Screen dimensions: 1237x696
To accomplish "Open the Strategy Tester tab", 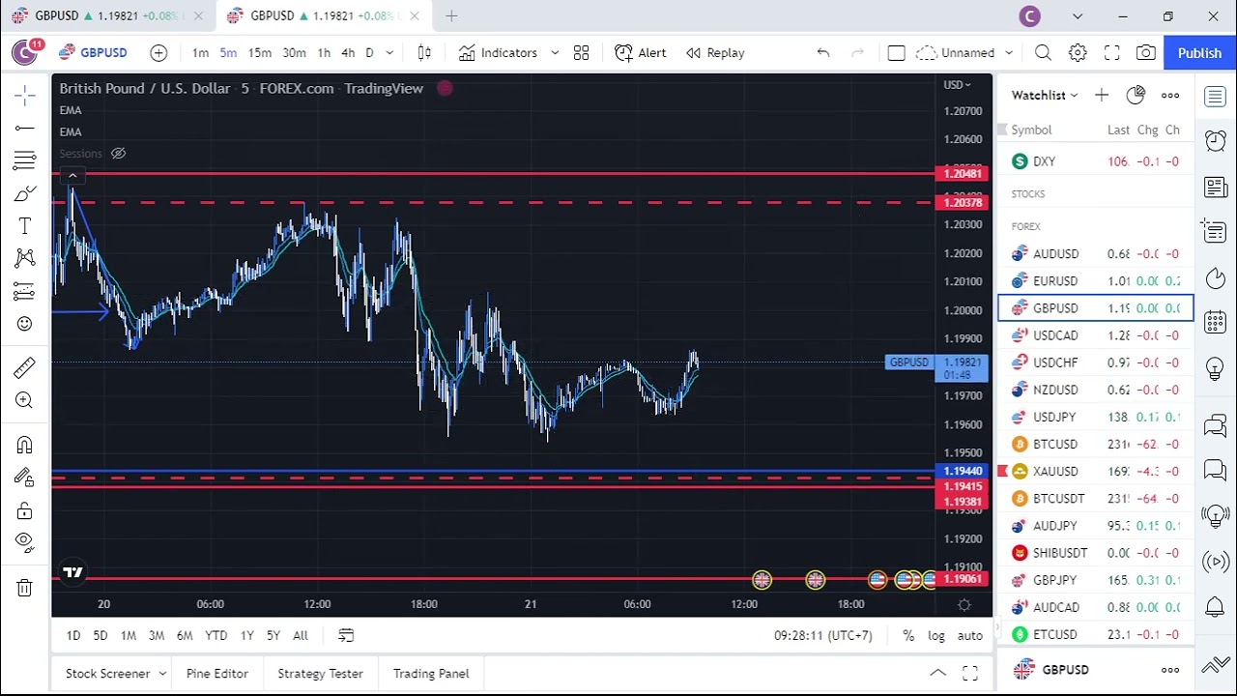I will (x=320, y=674).
